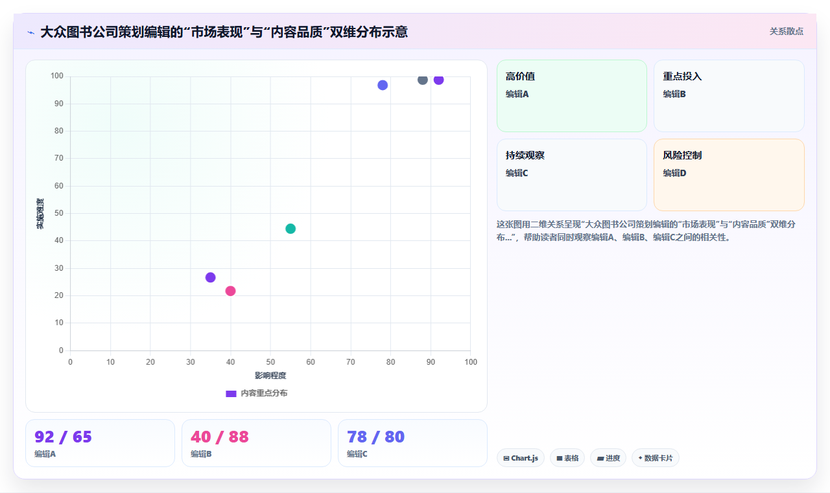Open the 重点投入 编辑B card

[x=729, y=96]
